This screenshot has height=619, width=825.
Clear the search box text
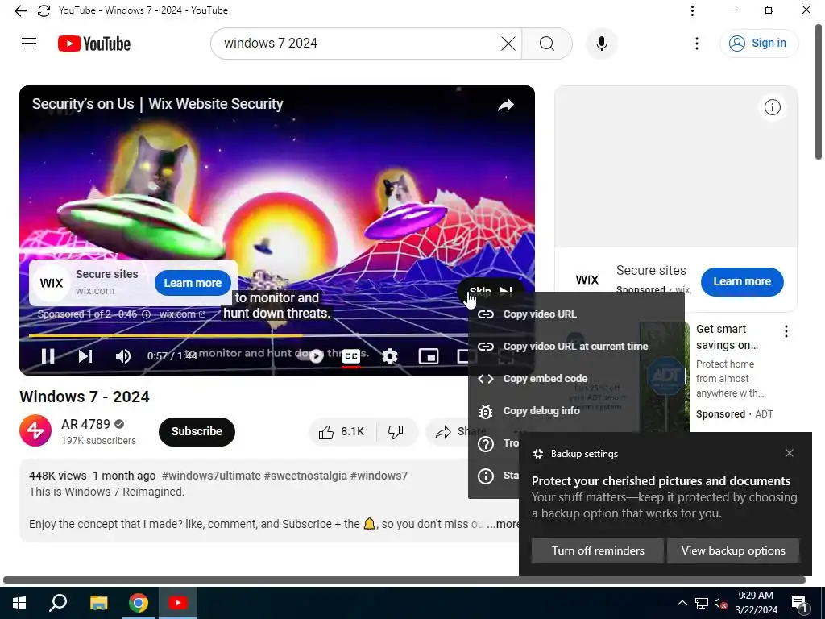click(x=508, y=44)
